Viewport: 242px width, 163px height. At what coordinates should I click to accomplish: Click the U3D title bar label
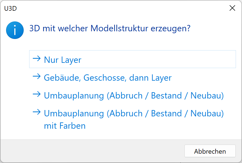click(10, 9)
